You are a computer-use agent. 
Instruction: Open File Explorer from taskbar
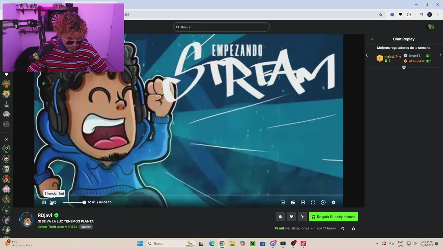pyautogui.click(x=232, y=243)
